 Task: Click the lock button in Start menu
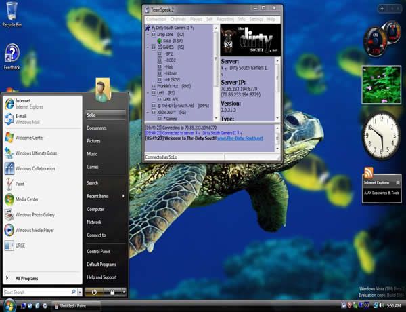point(112,292)
